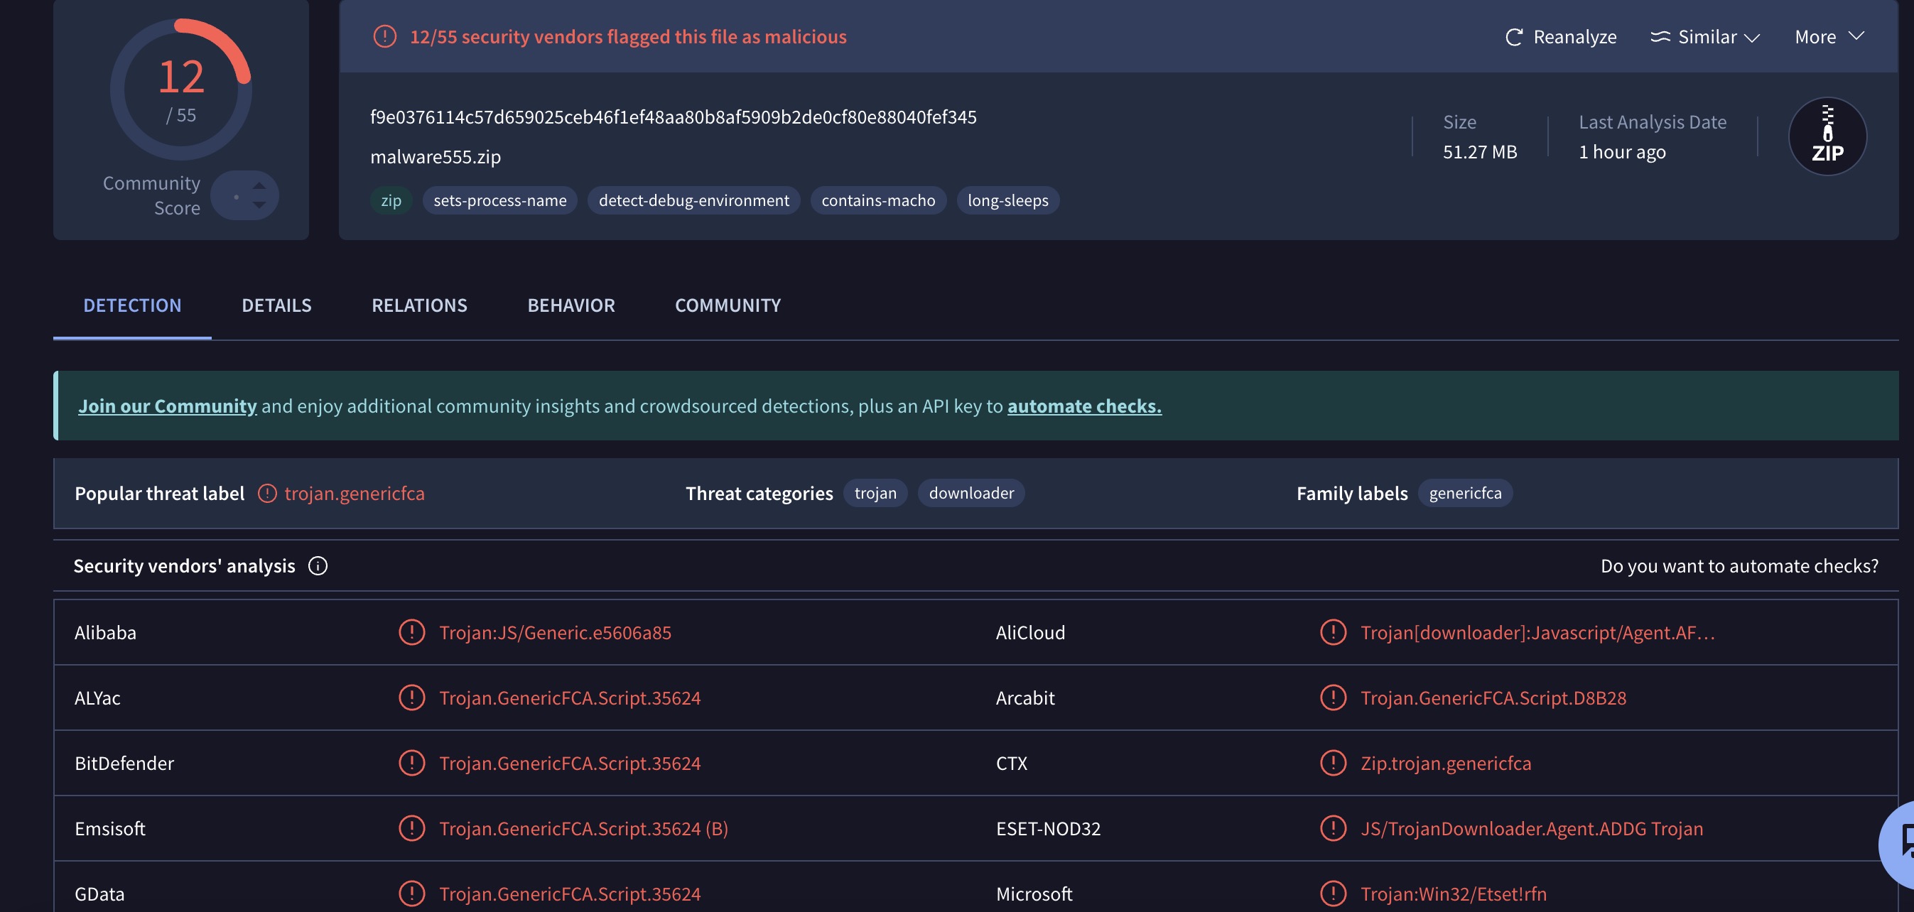Screen dimensions: 1914x912
Task: Click the Reanalyze refresh icon
Action: [x=1513, y=36]
